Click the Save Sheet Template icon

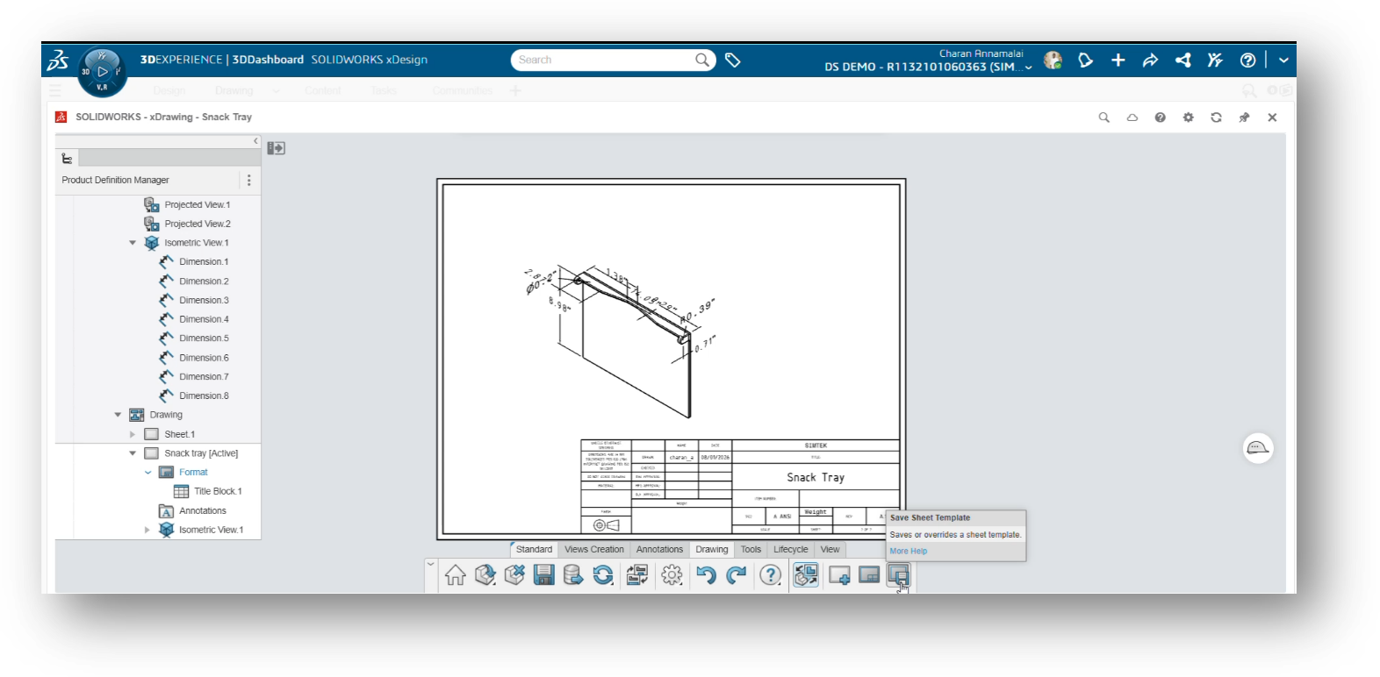pyautogui.click(x=898, y=575)
